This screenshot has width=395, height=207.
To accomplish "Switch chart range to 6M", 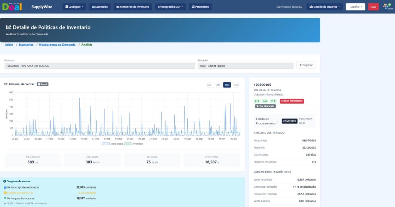I will (209, 85).
